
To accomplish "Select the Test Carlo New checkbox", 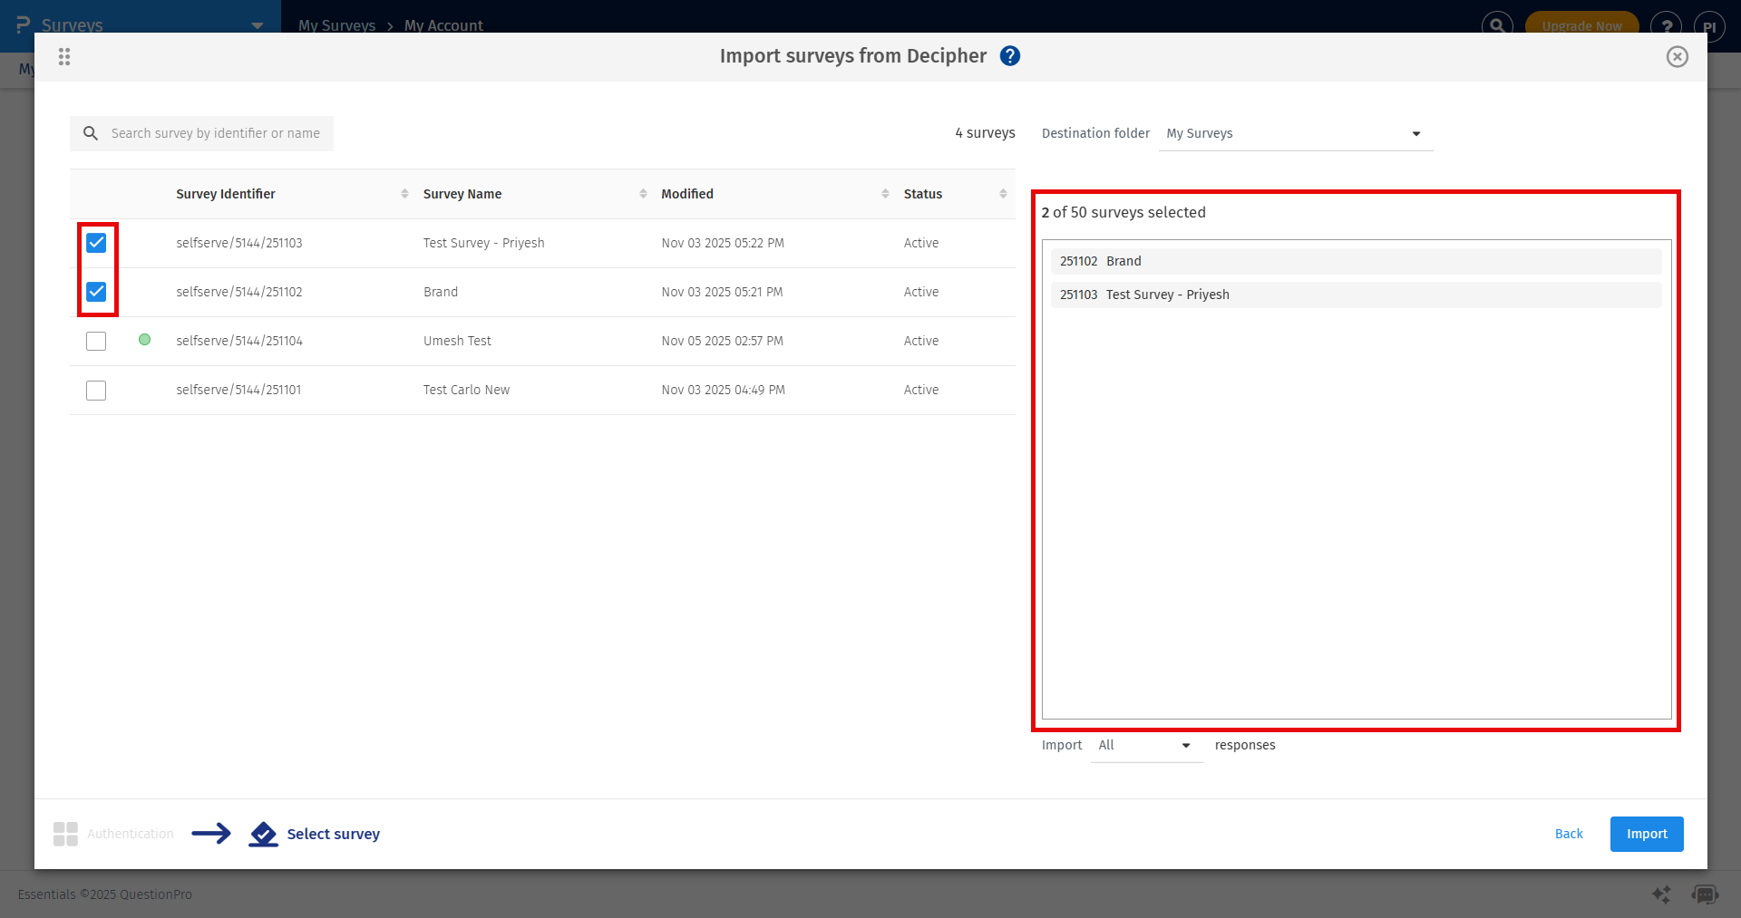I will point(96,391).
